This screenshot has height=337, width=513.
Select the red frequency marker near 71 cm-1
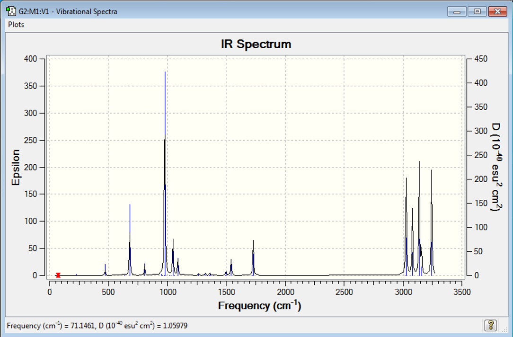(x=58, y=275)
